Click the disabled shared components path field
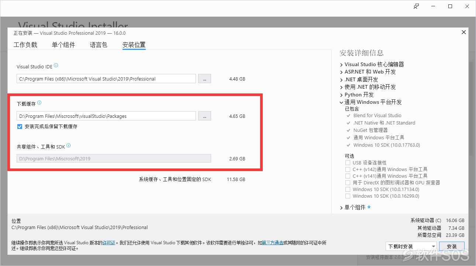Screen dimensions: 476x266 [114, 158]
